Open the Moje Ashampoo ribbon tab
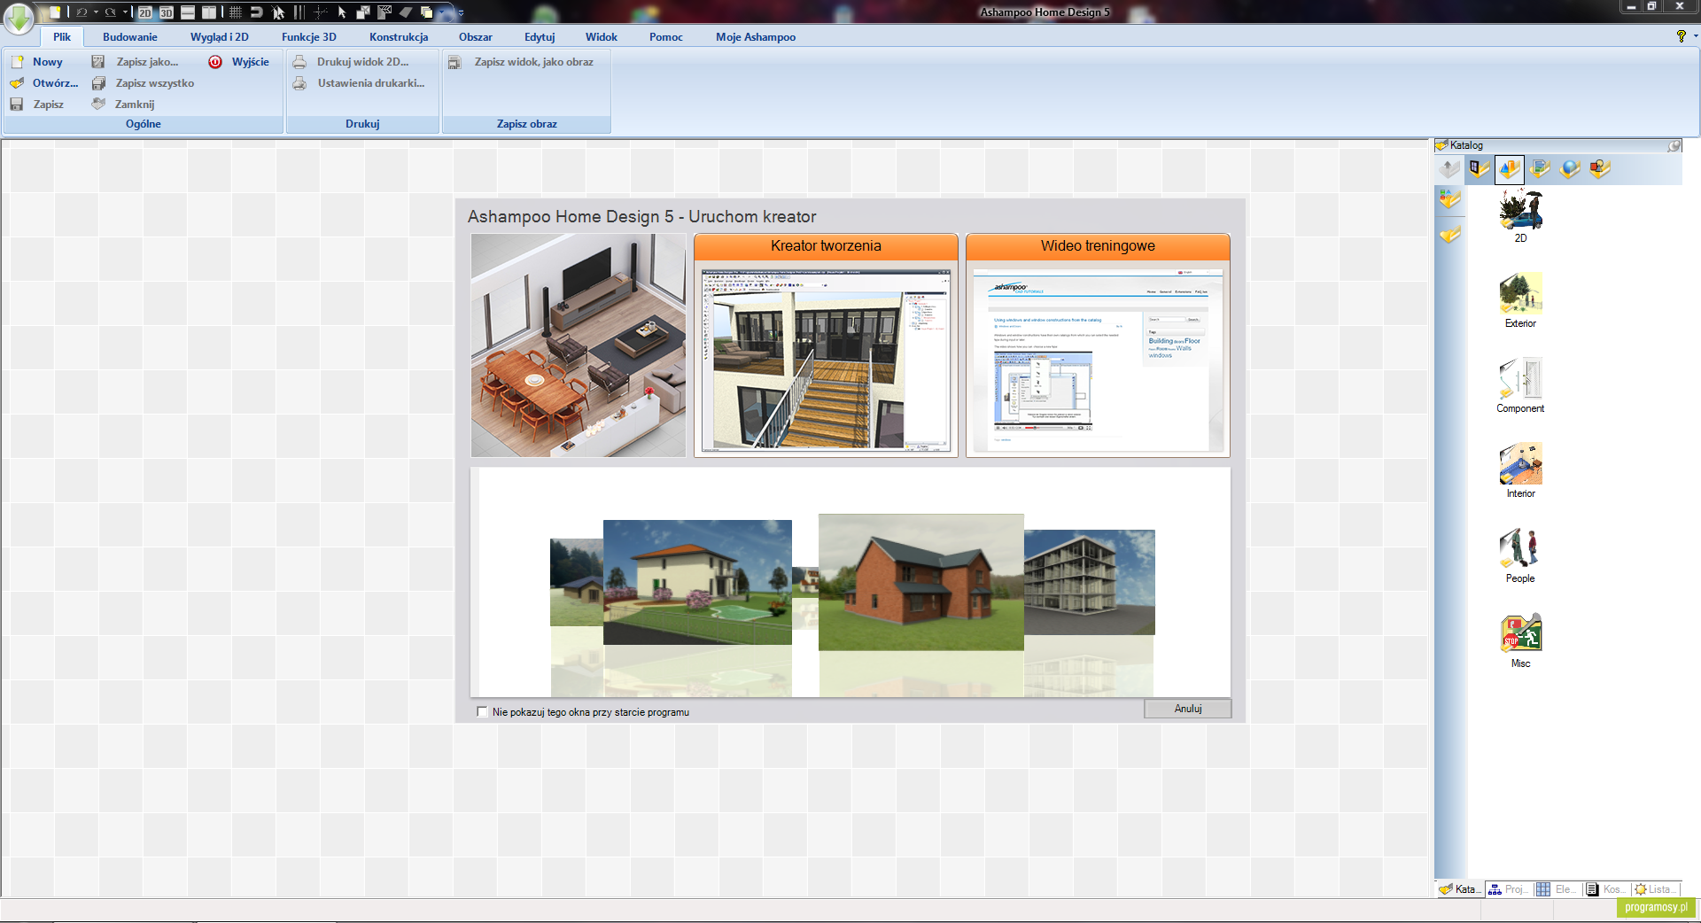 click(756, 37)
